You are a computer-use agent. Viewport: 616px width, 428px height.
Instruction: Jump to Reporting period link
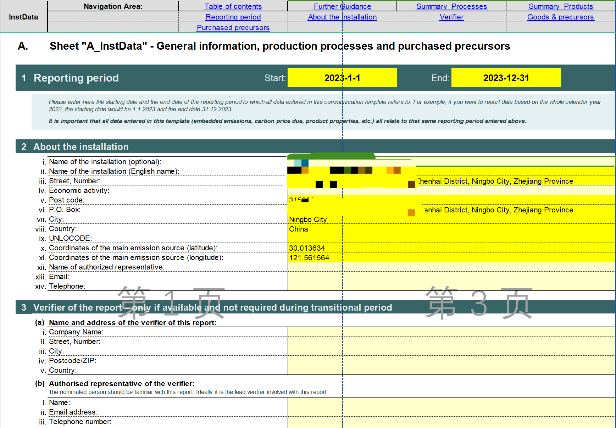pos(233,17)
